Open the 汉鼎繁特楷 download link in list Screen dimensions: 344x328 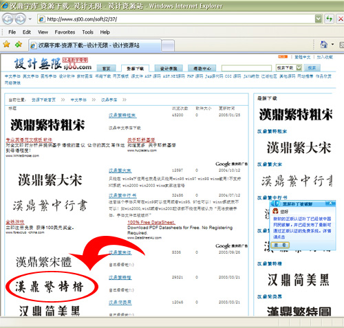coord(120,277)
